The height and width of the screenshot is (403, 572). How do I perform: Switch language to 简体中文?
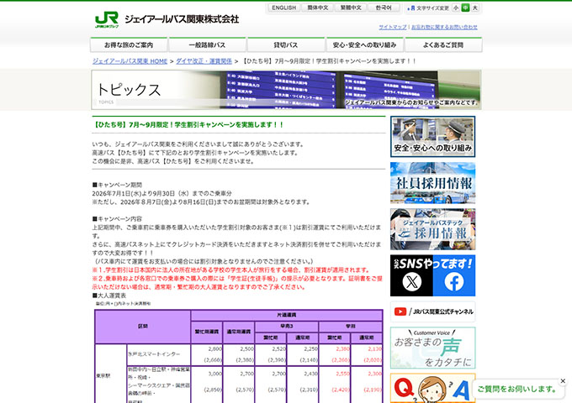click(x=317, y=8)
